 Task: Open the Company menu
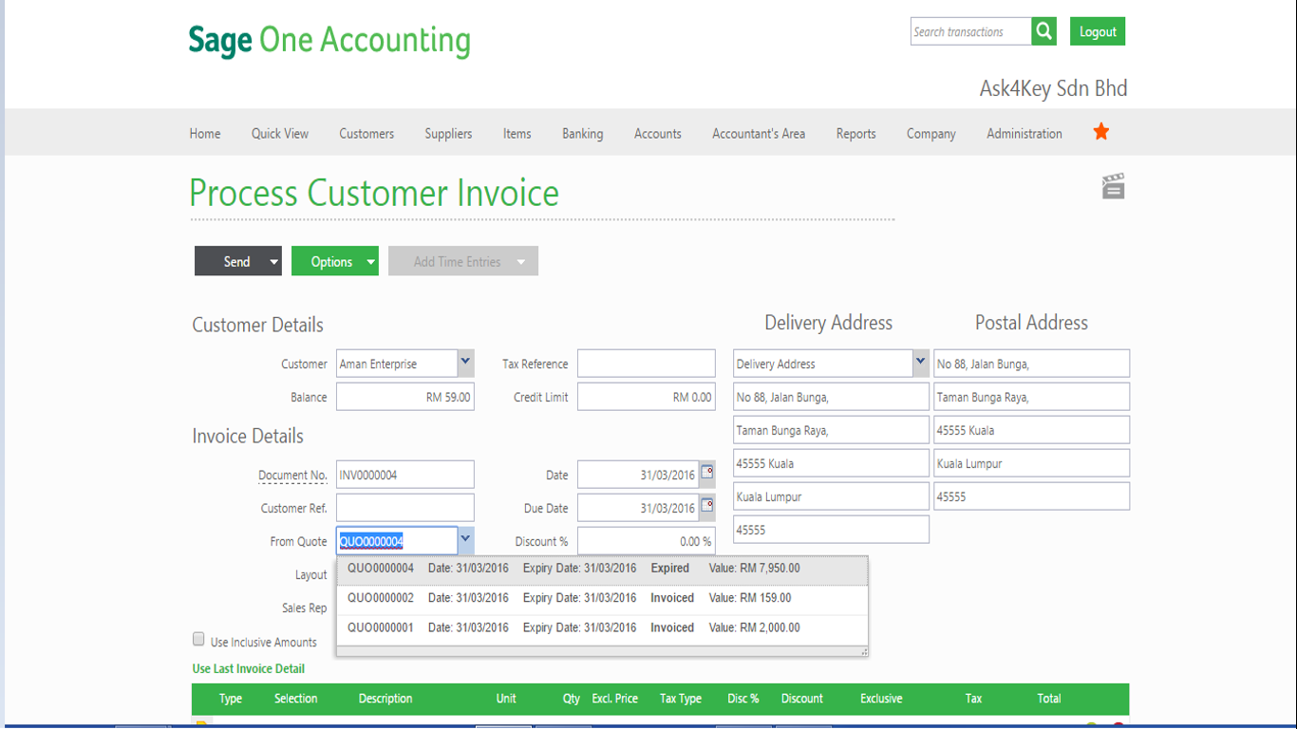pyautogui.click(x=931, y=134)
